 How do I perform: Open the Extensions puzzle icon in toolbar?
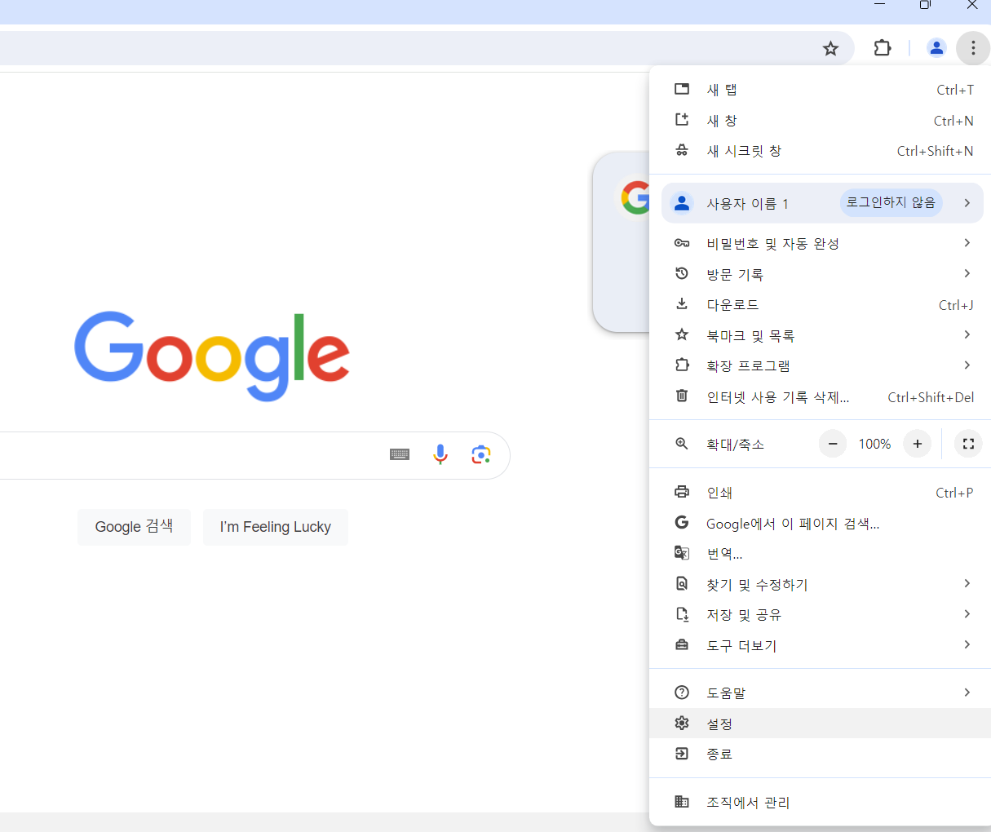click(883, 48)
